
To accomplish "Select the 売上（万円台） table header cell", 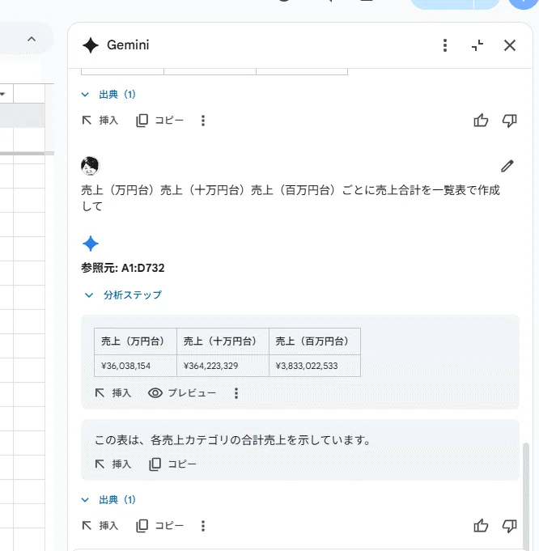I will click(135, 341).
